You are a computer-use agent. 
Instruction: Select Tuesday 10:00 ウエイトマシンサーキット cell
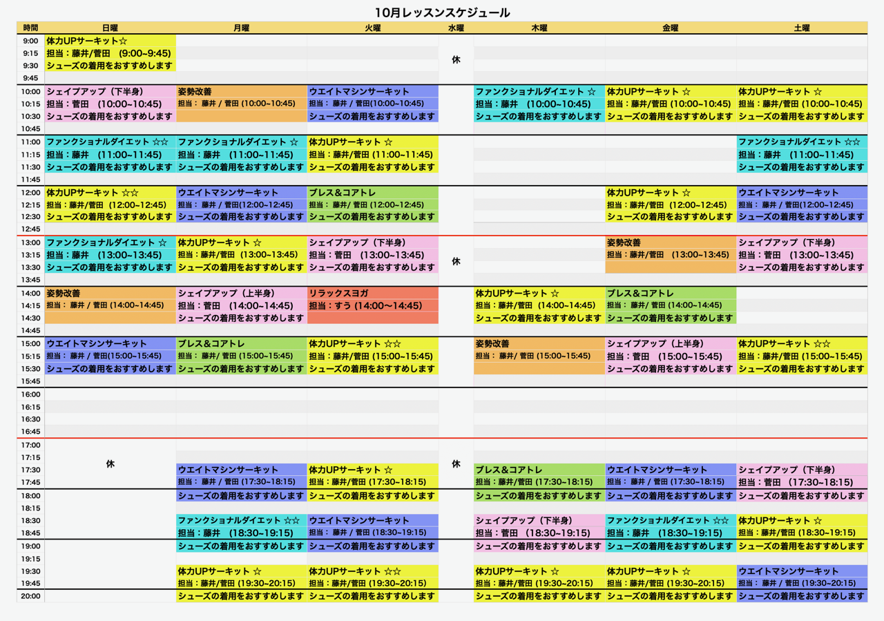pos(373,91)
